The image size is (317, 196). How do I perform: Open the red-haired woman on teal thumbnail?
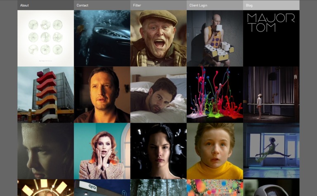[x=102, y=151]
